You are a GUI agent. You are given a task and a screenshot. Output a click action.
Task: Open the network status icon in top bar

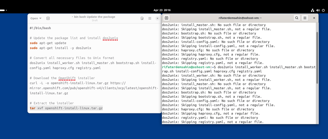pyautogui.click(x=313, y=10)
